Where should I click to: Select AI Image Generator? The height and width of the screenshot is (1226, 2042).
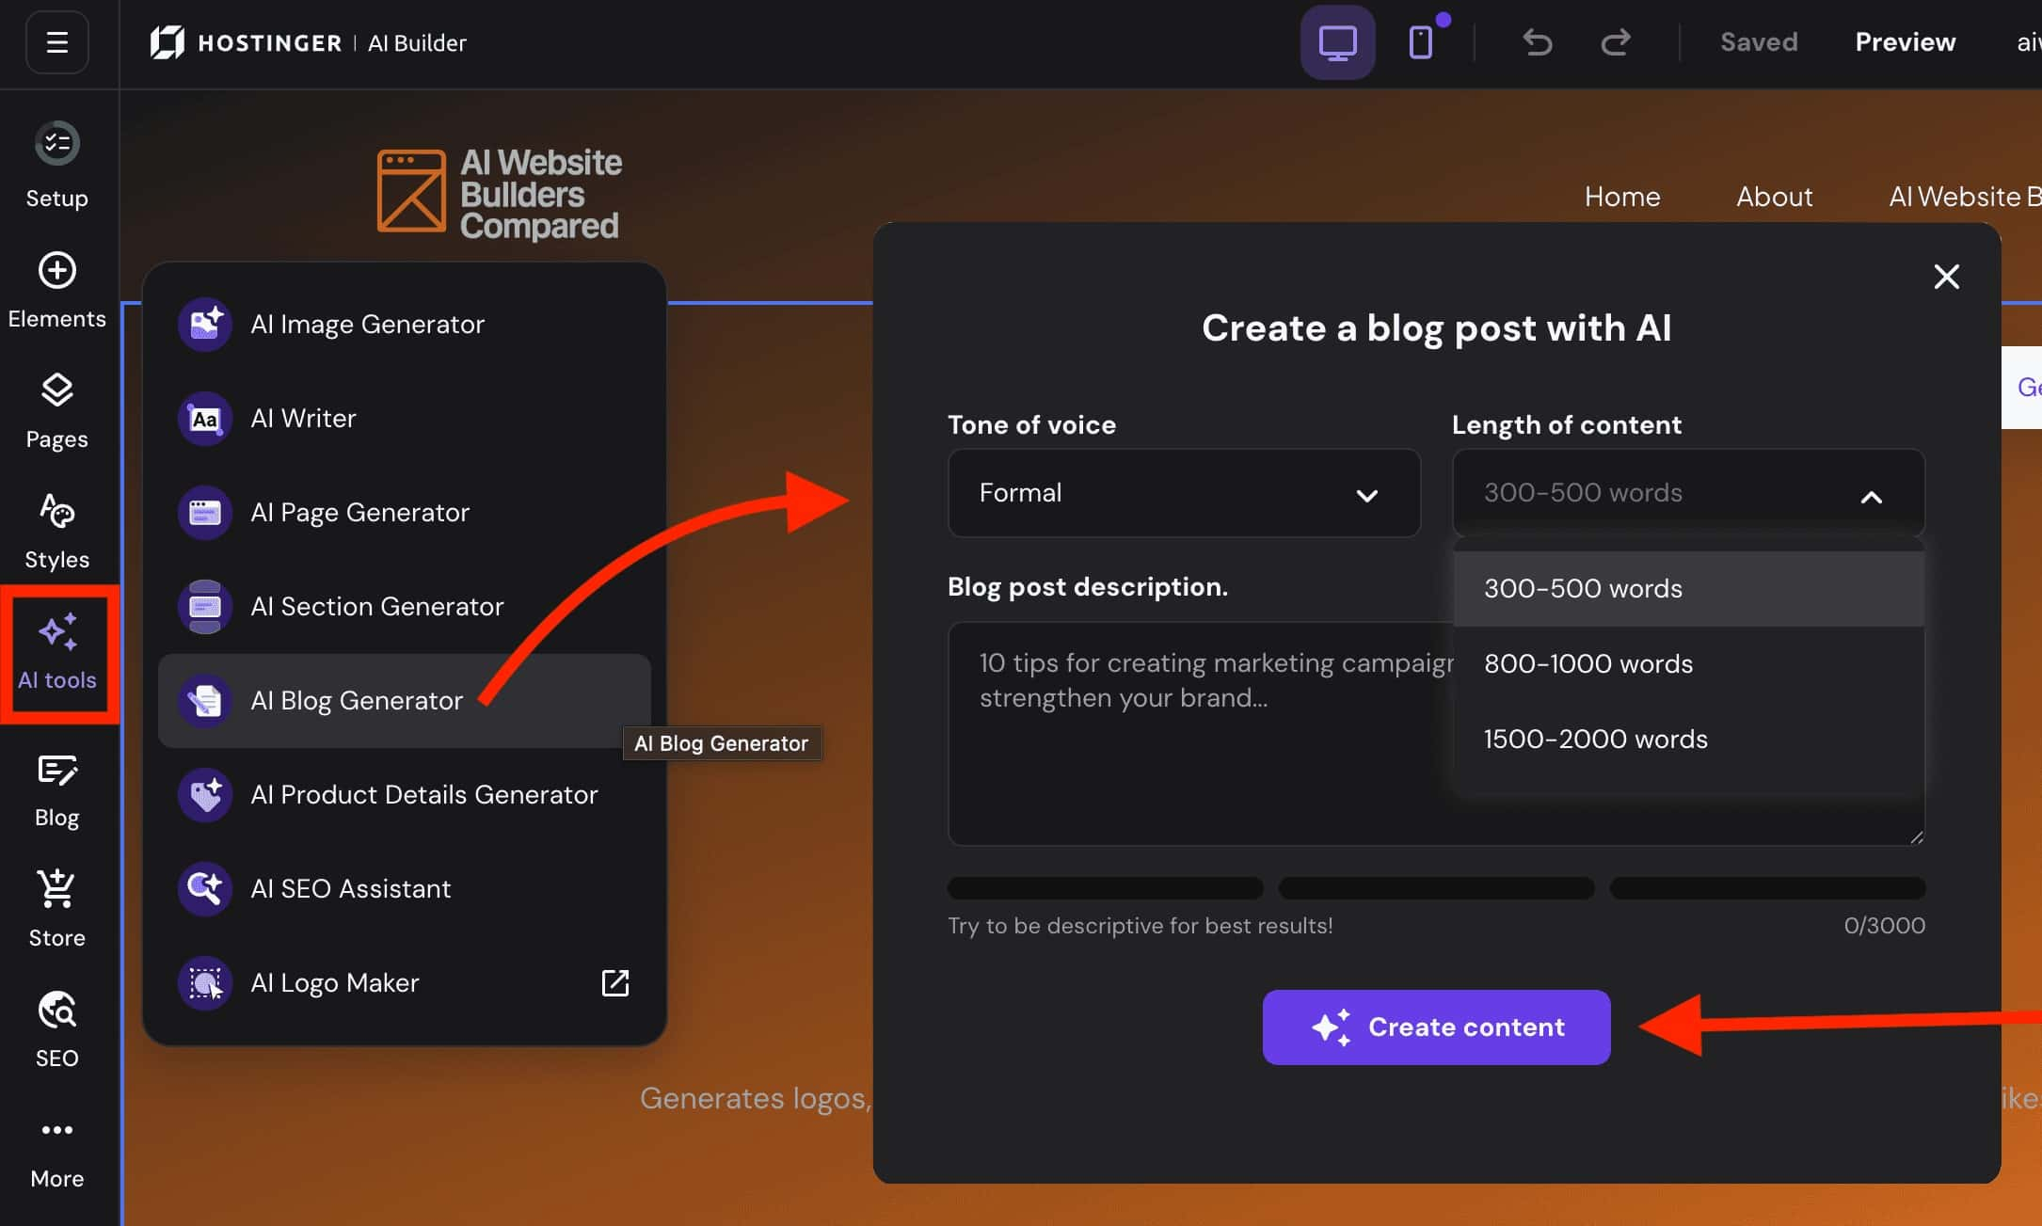[x=405, y=325]
